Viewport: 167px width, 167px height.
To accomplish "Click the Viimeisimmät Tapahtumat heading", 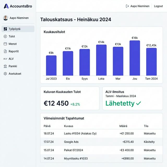I will (x=64, y=118).
